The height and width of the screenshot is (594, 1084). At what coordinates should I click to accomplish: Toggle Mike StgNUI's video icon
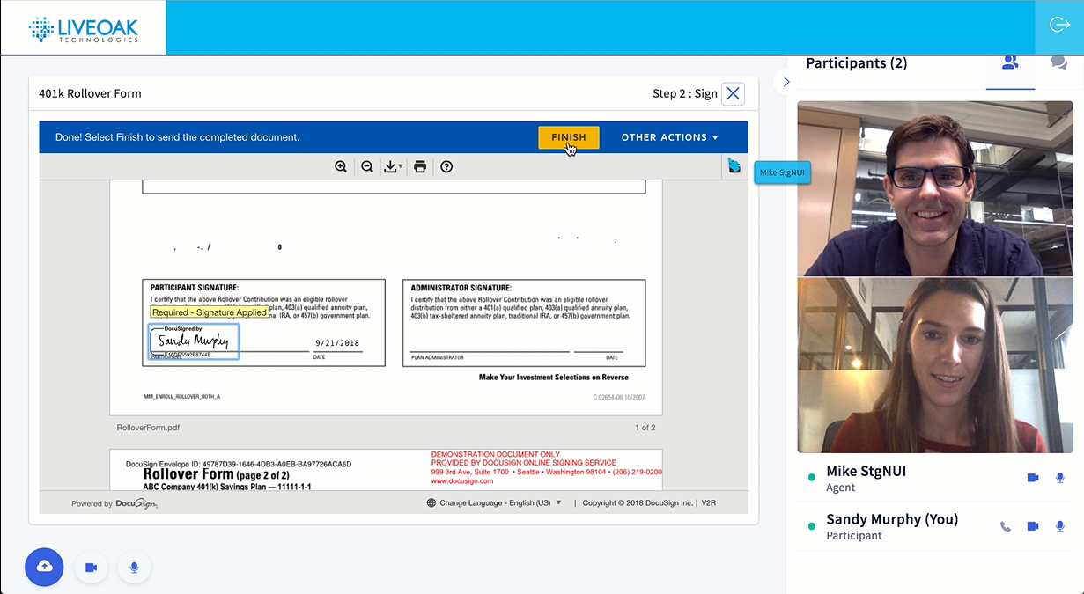coord(1033,478)
